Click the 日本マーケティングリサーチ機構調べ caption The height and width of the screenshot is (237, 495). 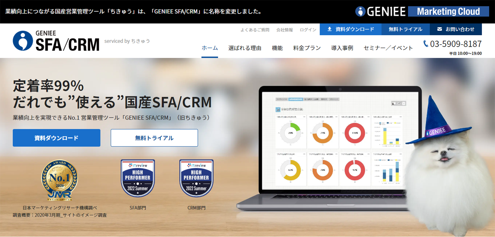[60, 208]
